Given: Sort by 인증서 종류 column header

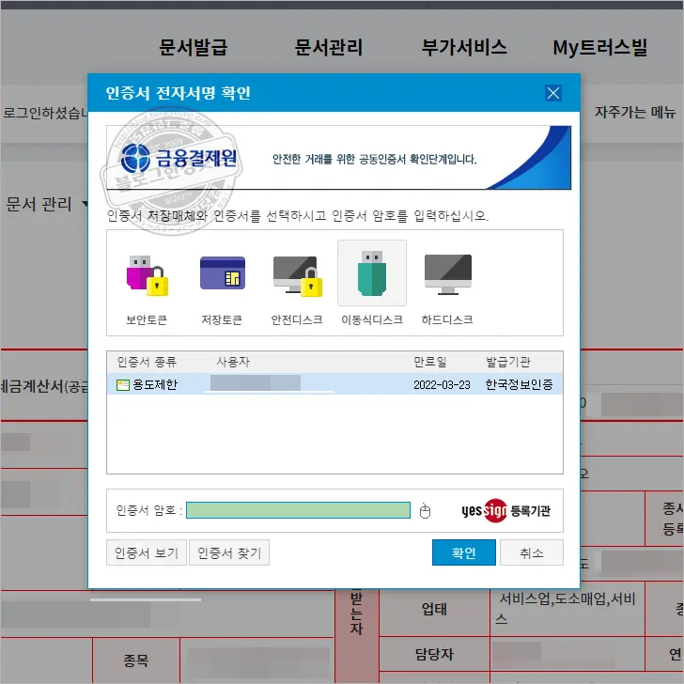Looking at the screenshot, I should 147,362.
